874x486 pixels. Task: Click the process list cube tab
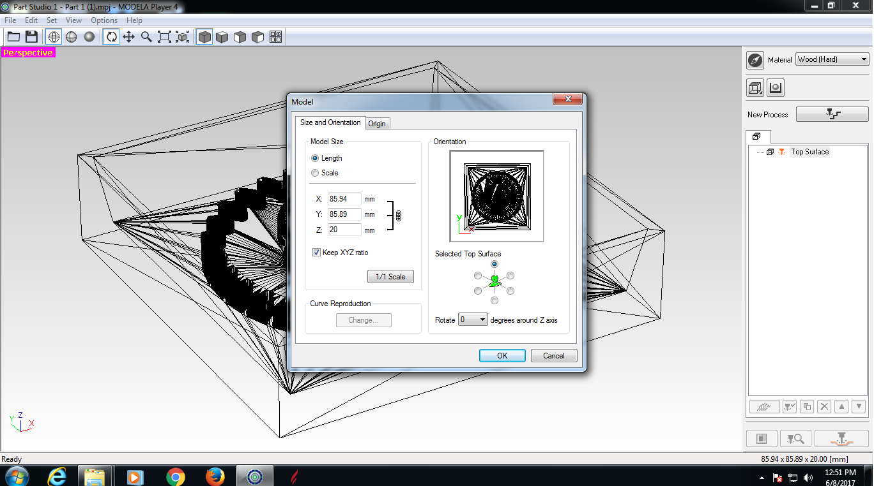point(758,136)
